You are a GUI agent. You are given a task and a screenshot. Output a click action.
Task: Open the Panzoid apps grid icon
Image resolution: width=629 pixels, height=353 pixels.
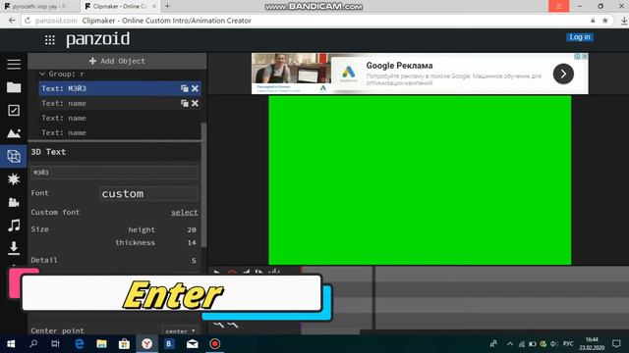(x=50, y=39)
